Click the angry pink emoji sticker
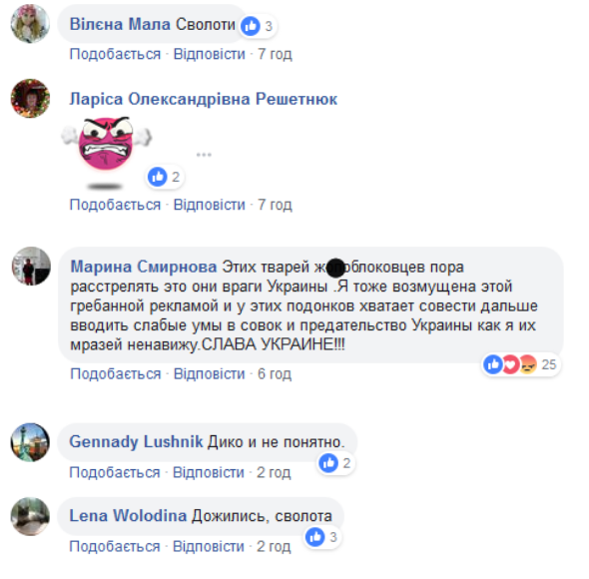The width and height of the screenshot is (589, 579). click(x=106, y=149)
